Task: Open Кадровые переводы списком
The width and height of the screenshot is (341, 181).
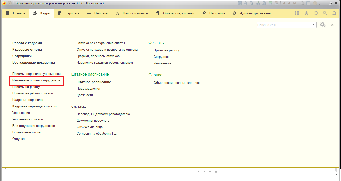Action: tap(34, 106)
